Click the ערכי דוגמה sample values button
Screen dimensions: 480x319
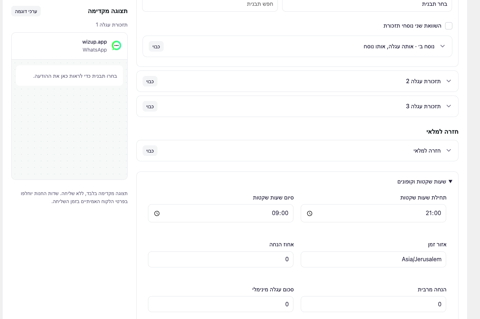[26, 11]
